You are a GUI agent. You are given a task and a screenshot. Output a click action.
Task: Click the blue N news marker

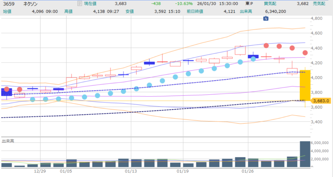pyautogui.click(x=266, y=19)
